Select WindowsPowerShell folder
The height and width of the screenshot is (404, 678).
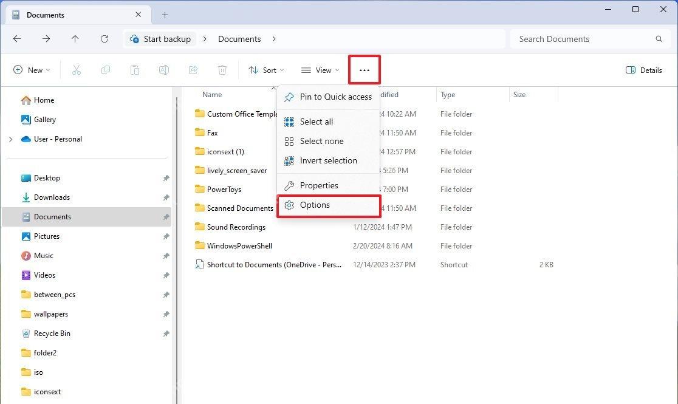coord(239,246)
